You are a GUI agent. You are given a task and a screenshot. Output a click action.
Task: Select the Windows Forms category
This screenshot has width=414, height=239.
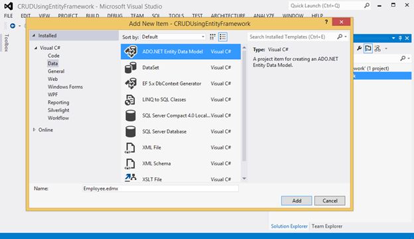65,87
